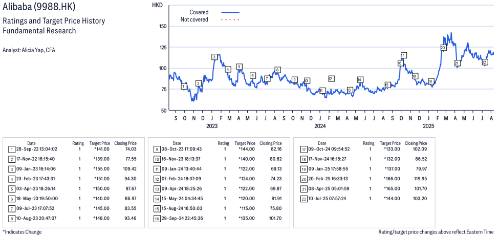Click chart marker 15 on the chart
Image resolution: width=499 pixels, height=235 pixels.
tap(387, 85)
